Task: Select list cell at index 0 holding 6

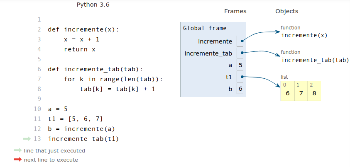Action: click(287, 93)
